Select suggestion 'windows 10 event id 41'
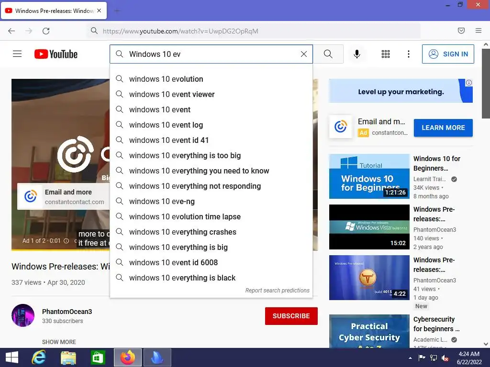Viewport: 490px width, 367px height. 211,140
